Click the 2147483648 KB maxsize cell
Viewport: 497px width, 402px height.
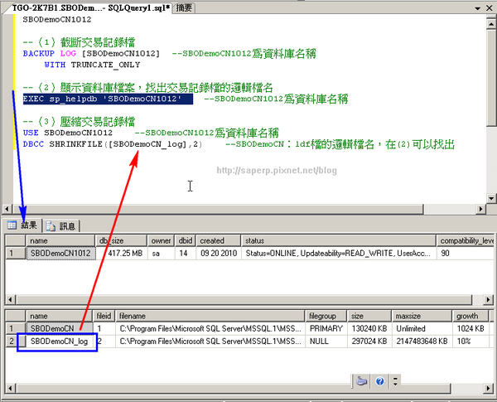click(x=422, y=341)
